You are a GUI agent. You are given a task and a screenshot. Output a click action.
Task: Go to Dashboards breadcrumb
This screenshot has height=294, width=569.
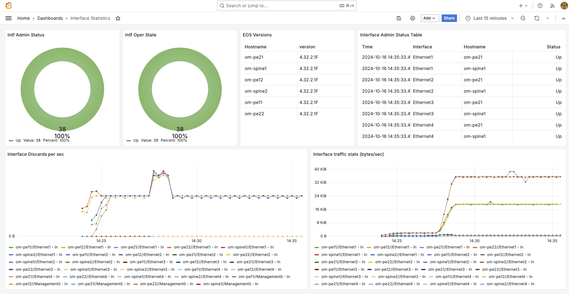[x=50, y=18]
